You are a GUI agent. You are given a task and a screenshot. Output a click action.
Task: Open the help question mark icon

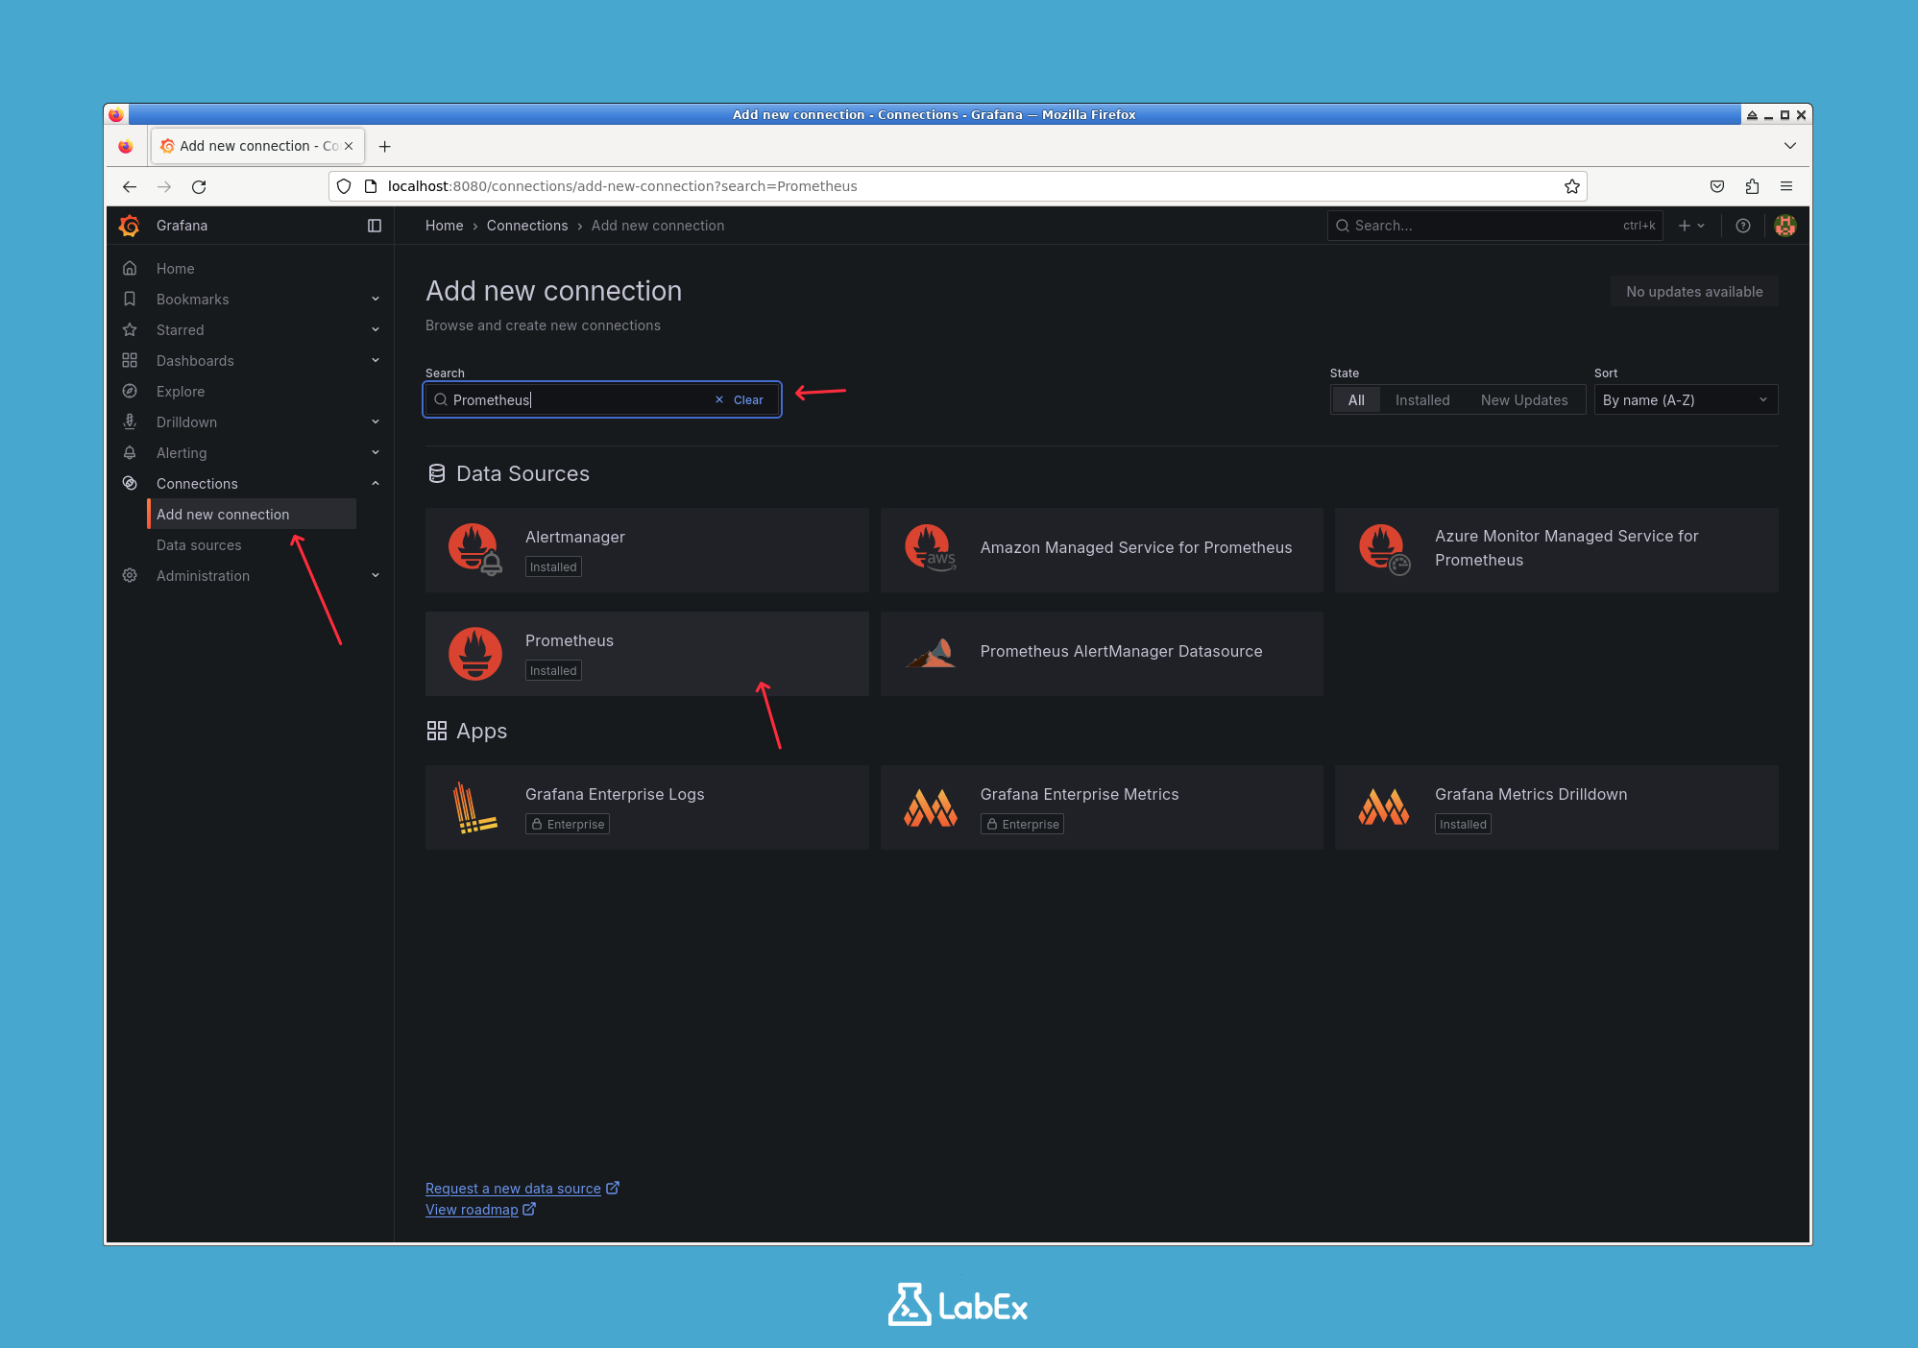point(1742,225)
